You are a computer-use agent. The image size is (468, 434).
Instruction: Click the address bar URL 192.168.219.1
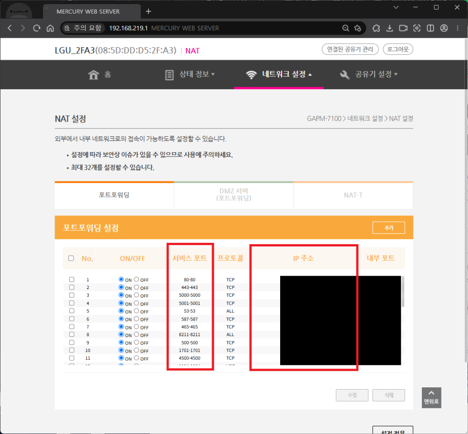tap(128, 28)
